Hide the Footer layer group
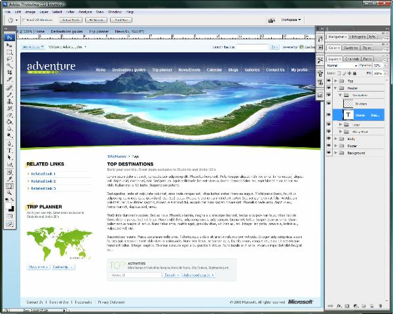393x314 pixels. tap(329, 145)
